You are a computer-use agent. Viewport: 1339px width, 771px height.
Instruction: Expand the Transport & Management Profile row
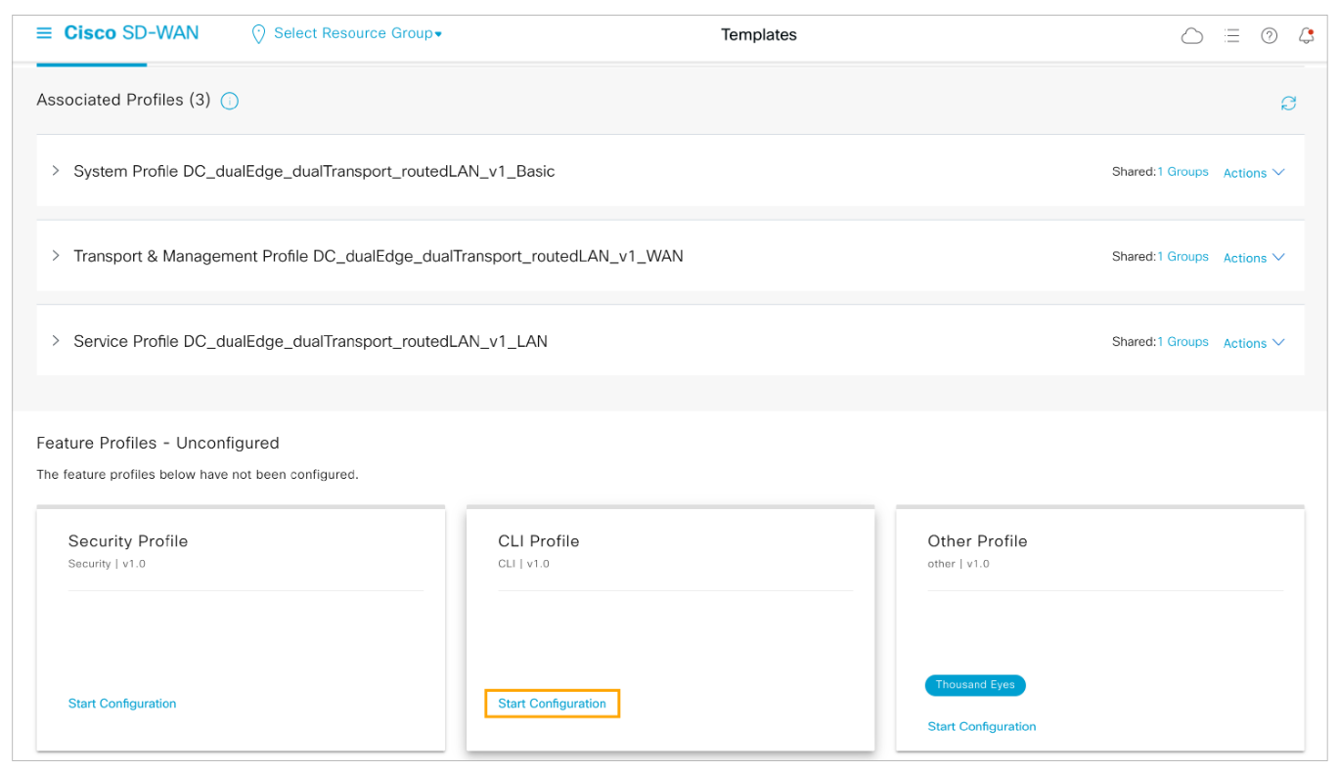pos(56,256)
